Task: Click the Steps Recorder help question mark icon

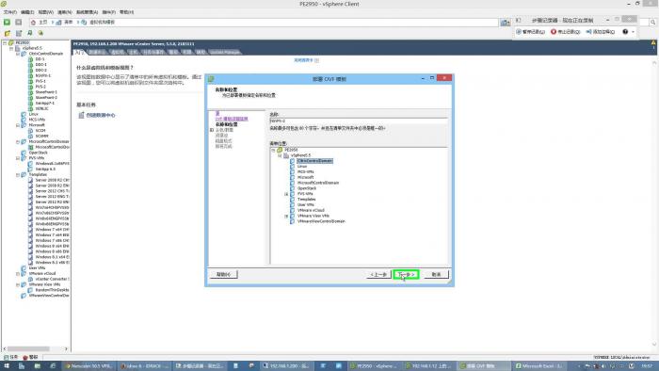Action: [x=625, y=31]
